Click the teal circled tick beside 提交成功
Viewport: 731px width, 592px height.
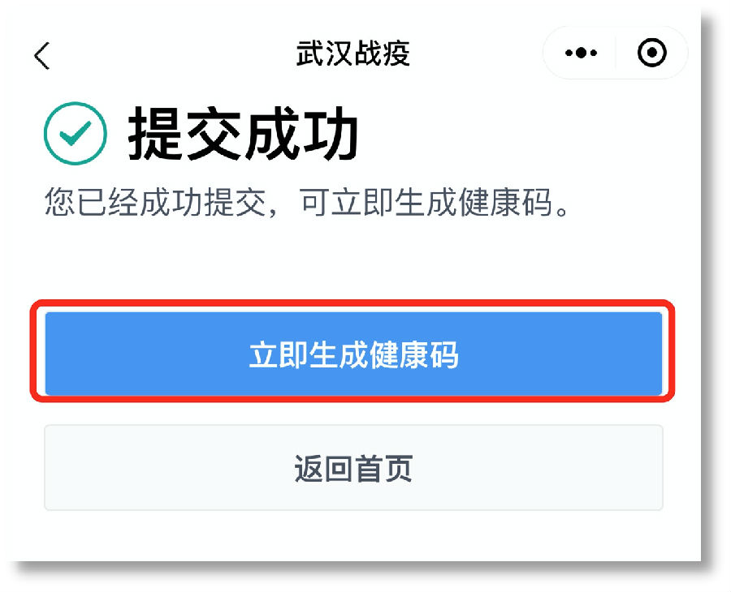point(75,134)
